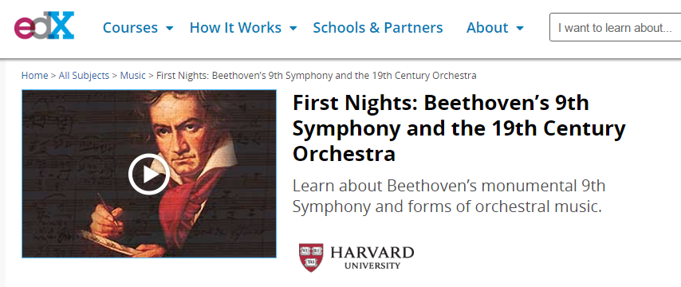This screenshot has height=287, width=681.
Task: Open the How It Works menu label
Action: 235,28
